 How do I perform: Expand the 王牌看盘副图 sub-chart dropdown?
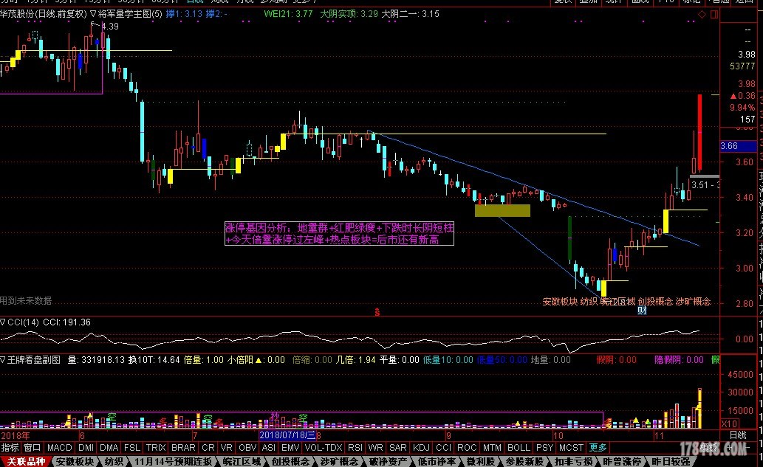pyautogui.click(x=3, y=359)
